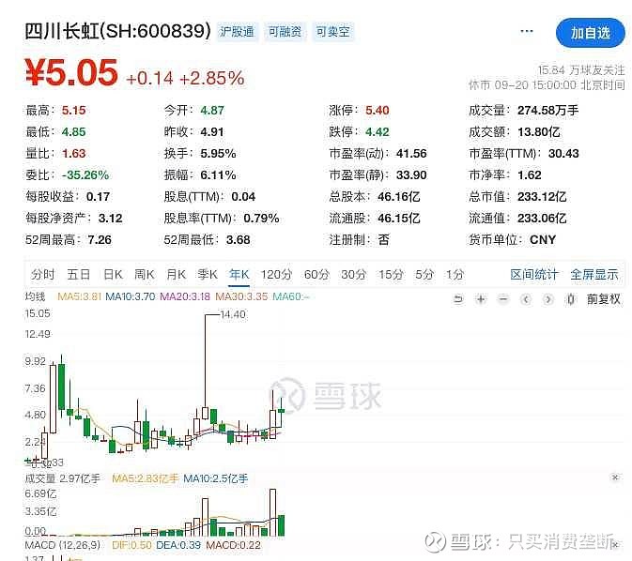Click the DEA:0.39 indicator value
The image size is (632, 561).
point(178,545)
